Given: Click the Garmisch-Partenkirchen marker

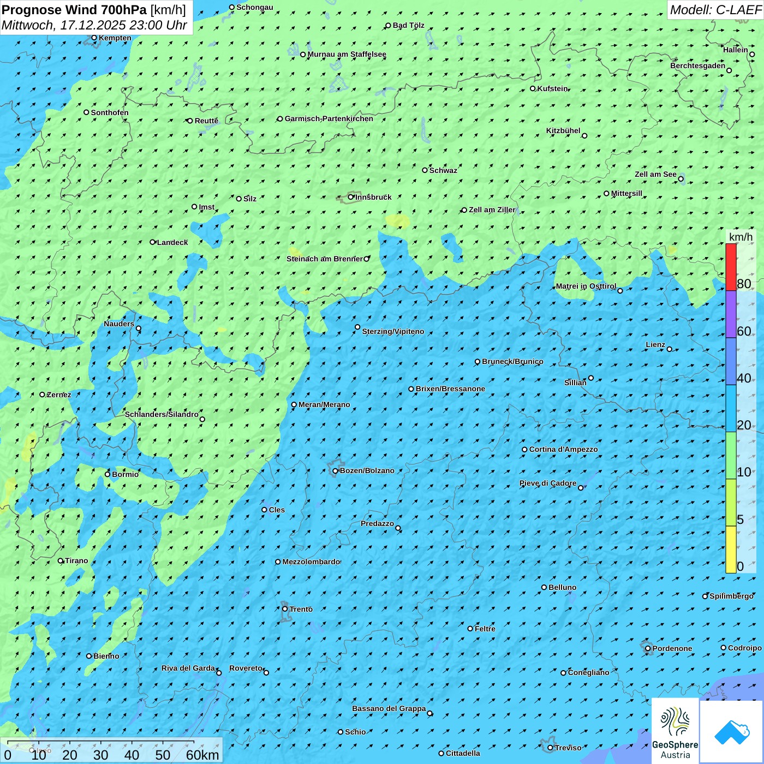Looking at the screenshot, I should click(280, 119).
